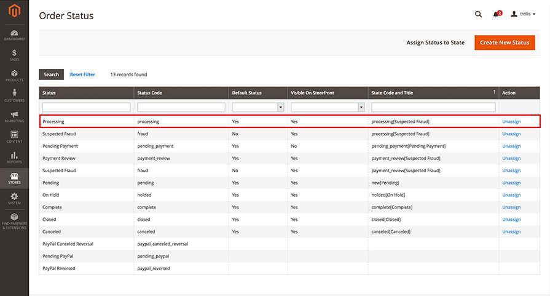Click the Reset Filter link

pyautogui.click(x=82, y=74)
